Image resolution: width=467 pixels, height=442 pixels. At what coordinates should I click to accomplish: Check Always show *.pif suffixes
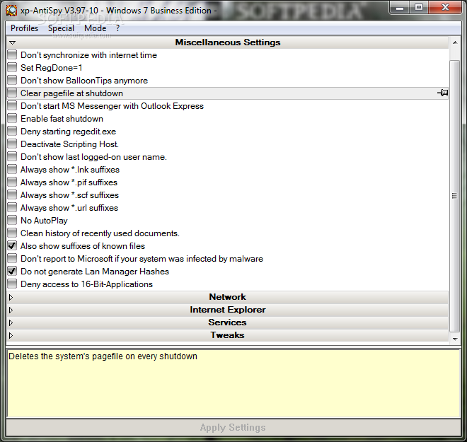12,182
